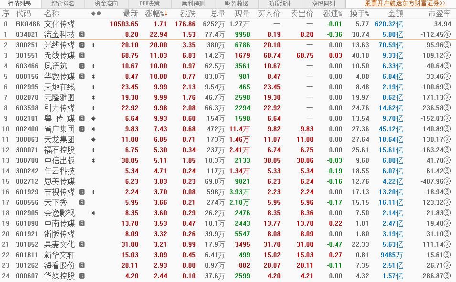This screenshot has width=456, height=282.
Task: Click the R badge beside 省广集团
Action: tap(82, 129)
